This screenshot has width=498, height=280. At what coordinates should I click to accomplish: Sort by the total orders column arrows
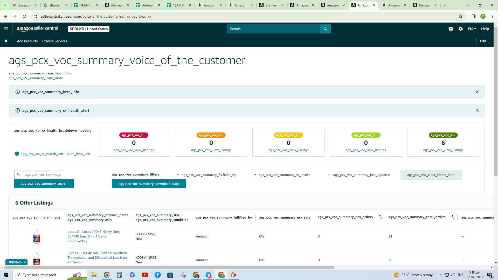pos(453,217)
